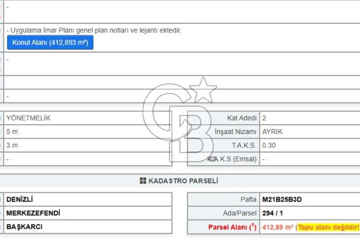Click the Kat Adedi value 2
Image resolution: width=360 pixels, height=239 pixels.
[x=265, y=118]
